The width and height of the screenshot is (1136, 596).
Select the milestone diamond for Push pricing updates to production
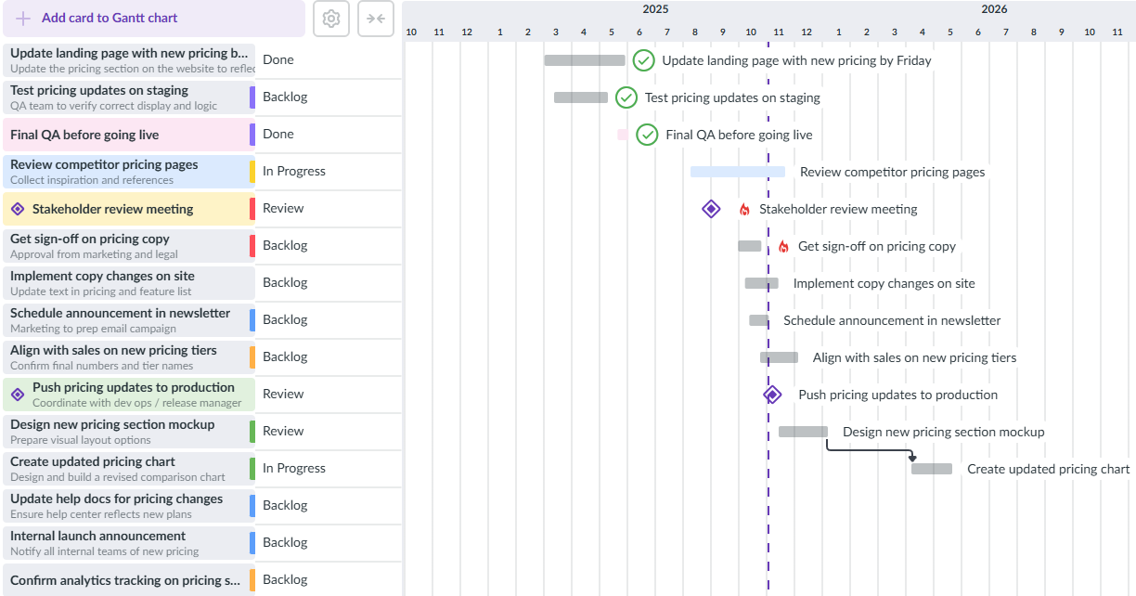[771, 394]
